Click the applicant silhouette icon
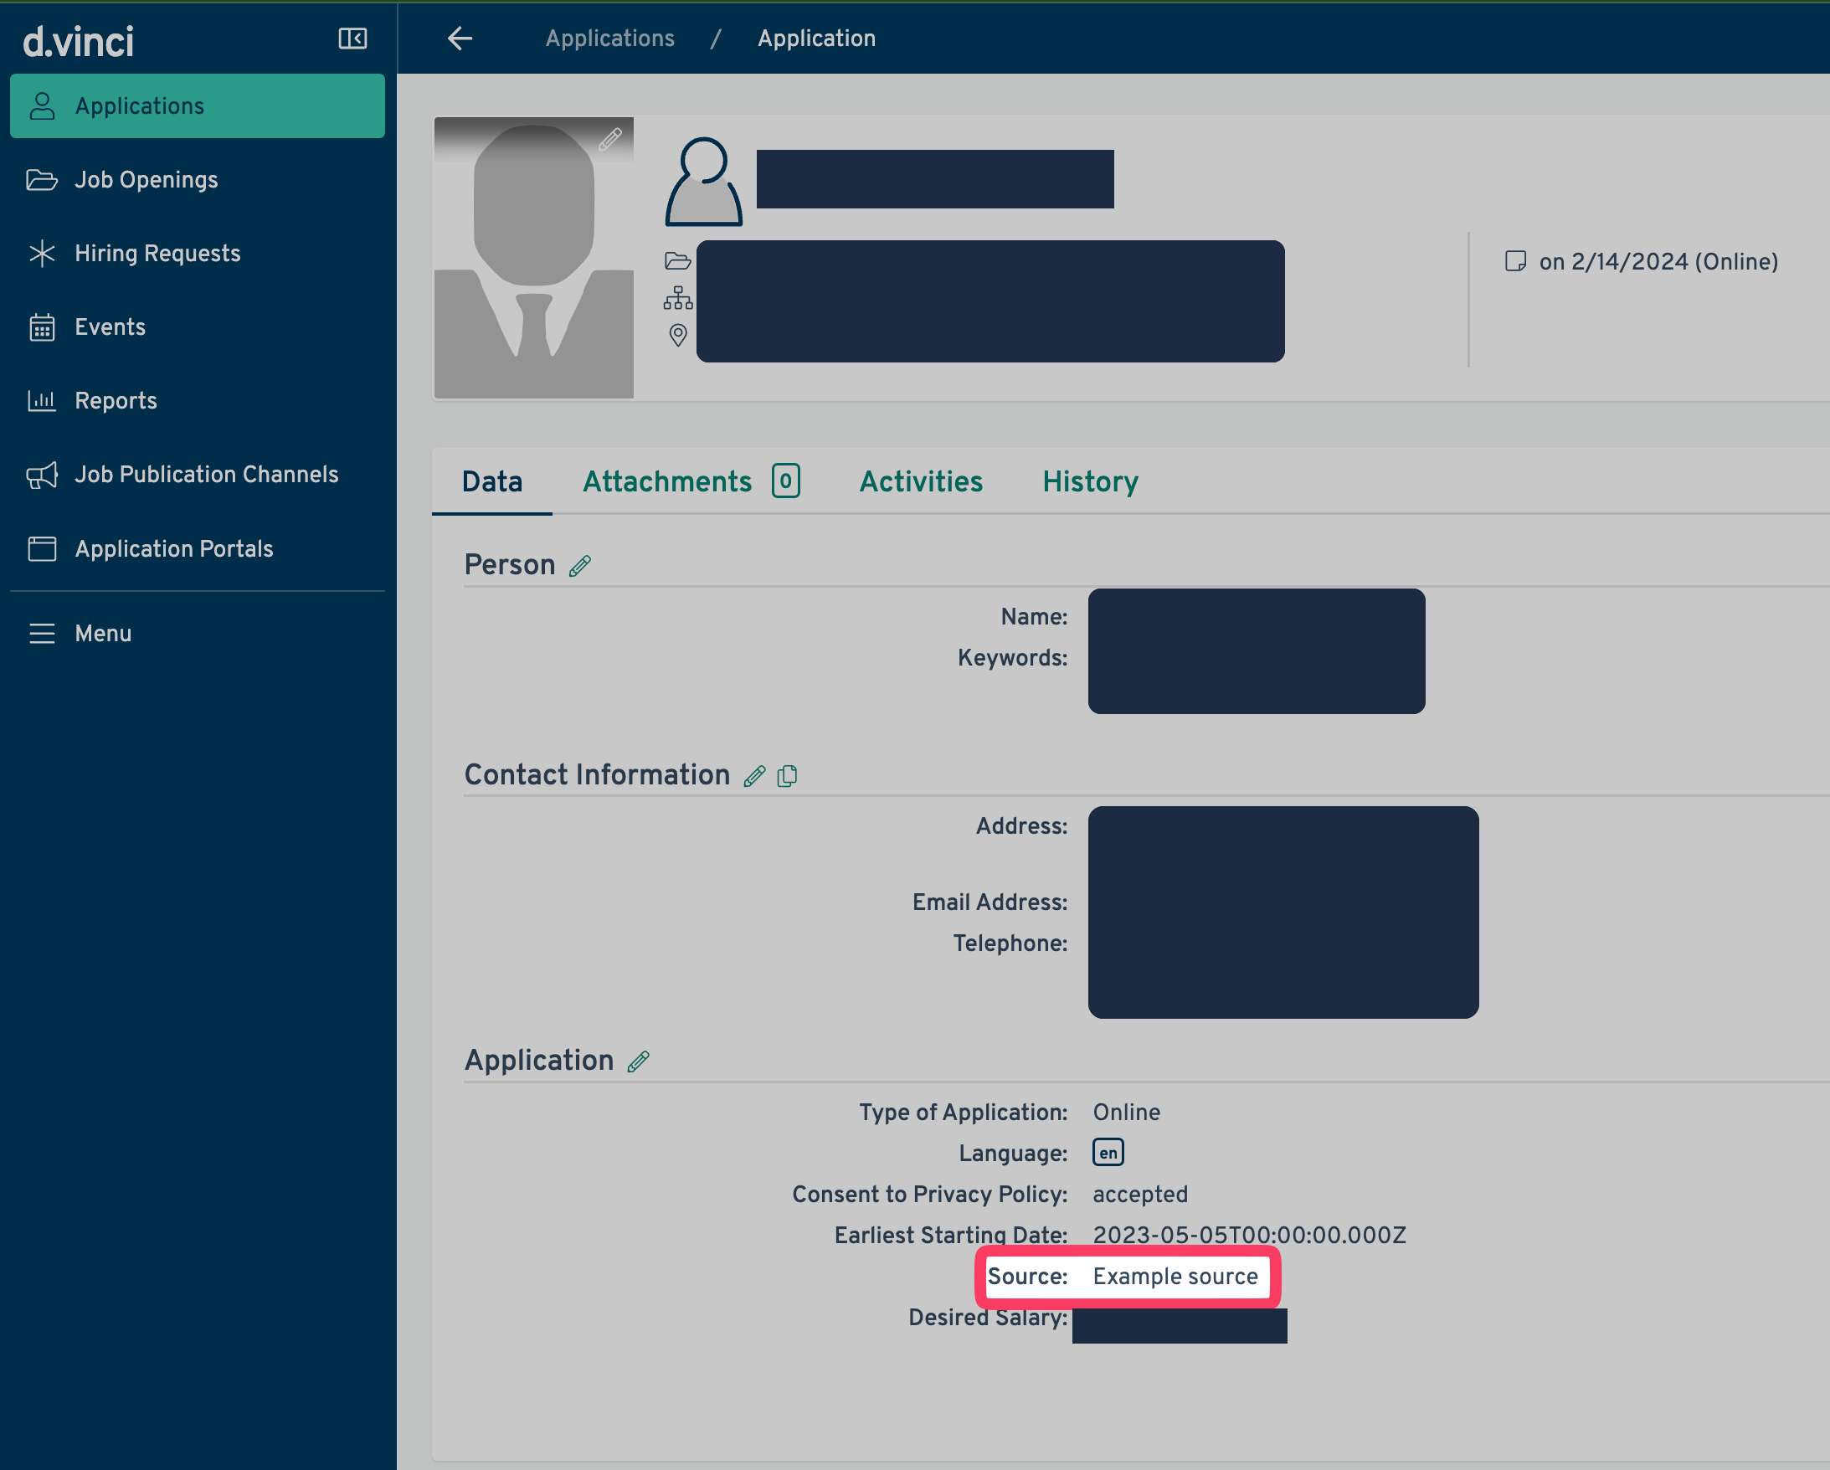Image resolution: width=1830 pixels, height=1470 pixels. tap(704, 182)
